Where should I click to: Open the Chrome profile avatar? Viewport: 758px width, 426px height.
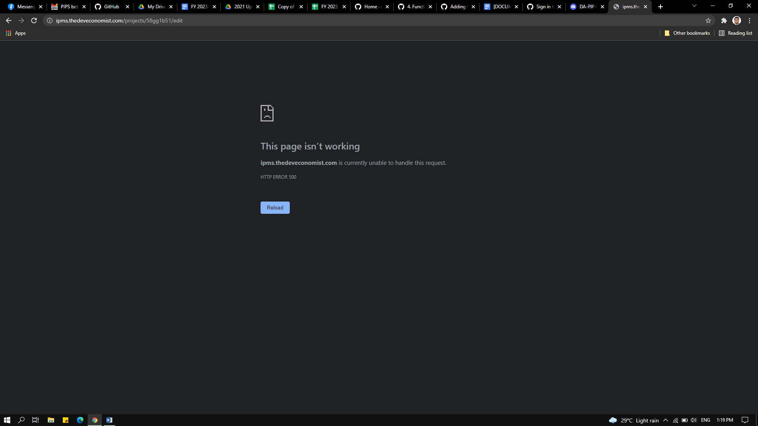[x=737, y=21]
